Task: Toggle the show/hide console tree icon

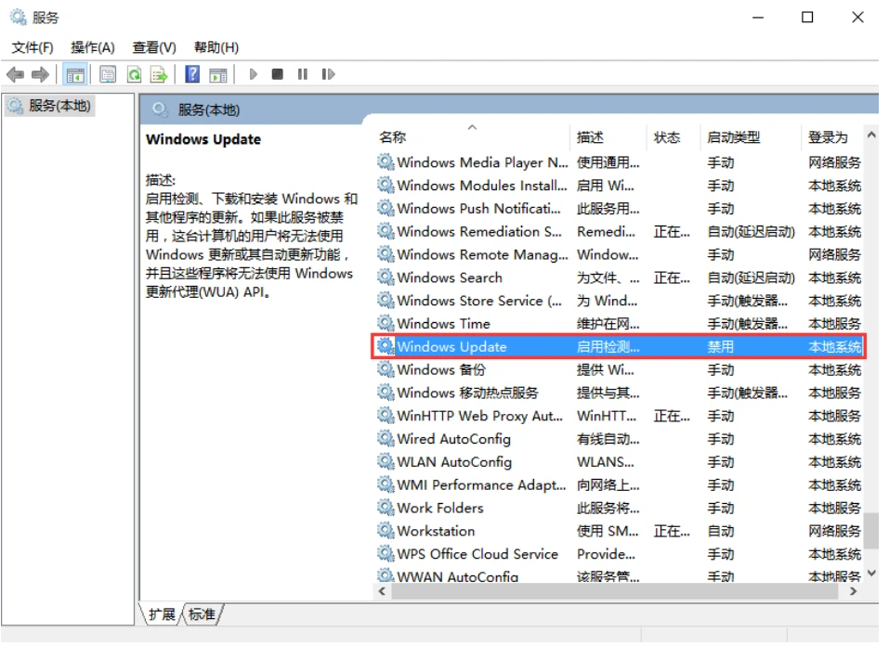Action: point(75,75)
